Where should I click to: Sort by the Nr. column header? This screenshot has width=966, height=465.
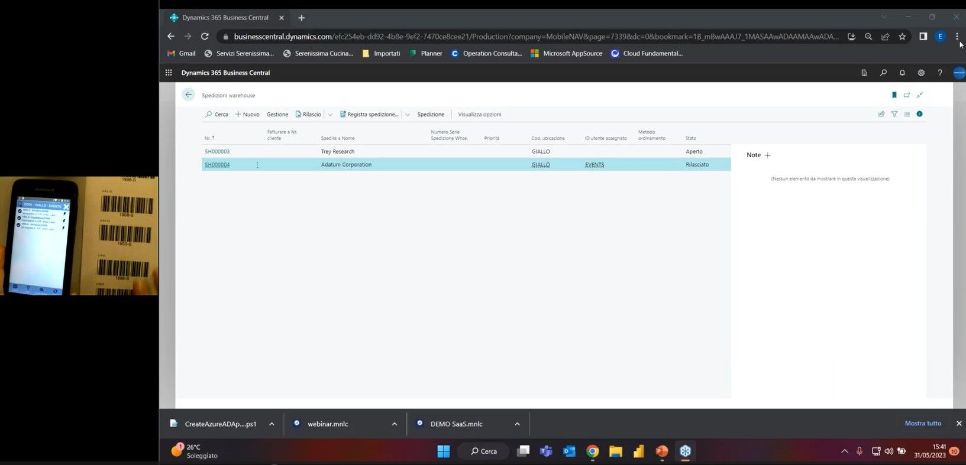coord(209,138)
